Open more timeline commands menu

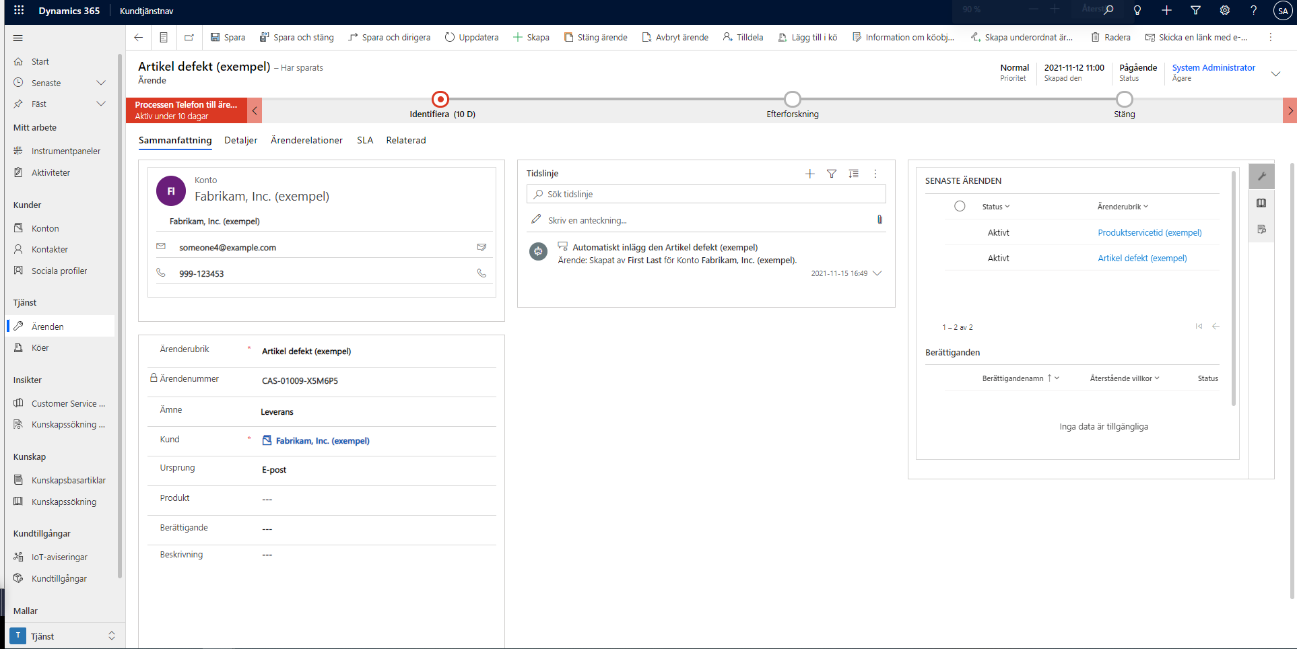pyautogui.click(x=875, y=174)
